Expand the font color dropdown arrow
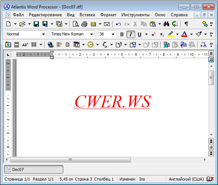 pos(191,34)
